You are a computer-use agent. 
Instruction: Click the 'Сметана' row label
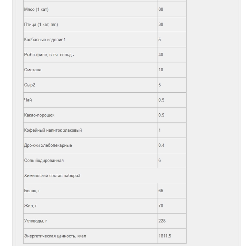point(33,70)
